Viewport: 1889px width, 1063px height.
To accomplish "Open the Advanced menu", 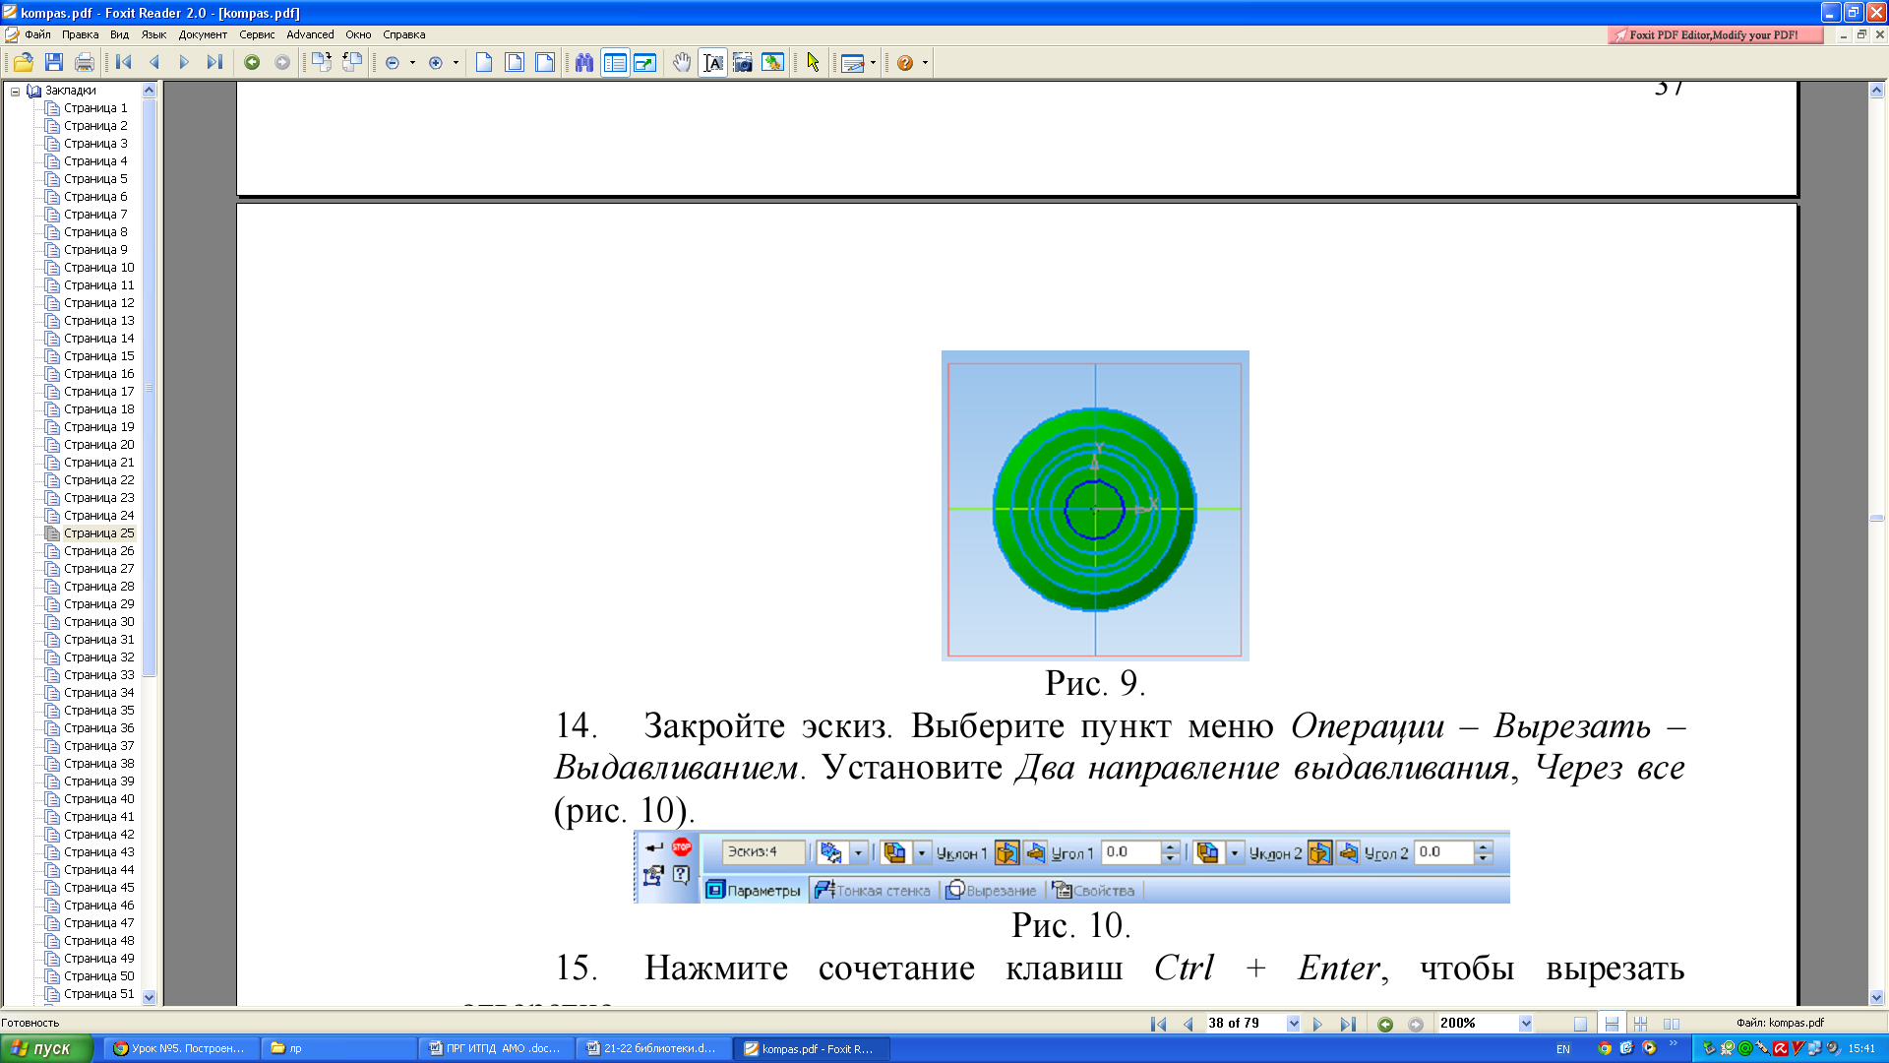I will (x=310, y=34).
